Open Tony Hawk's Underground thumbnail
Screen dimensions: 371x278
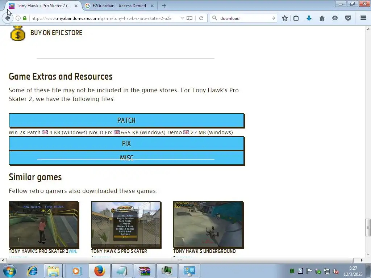click(x=208, y=224)
